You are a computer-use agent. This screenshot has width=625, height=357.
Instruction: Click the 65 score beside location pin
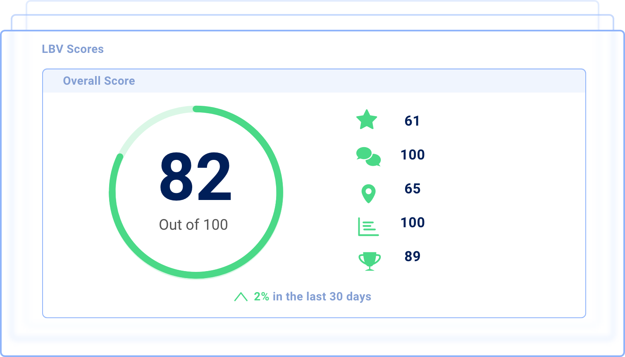[x=412, y=188]
